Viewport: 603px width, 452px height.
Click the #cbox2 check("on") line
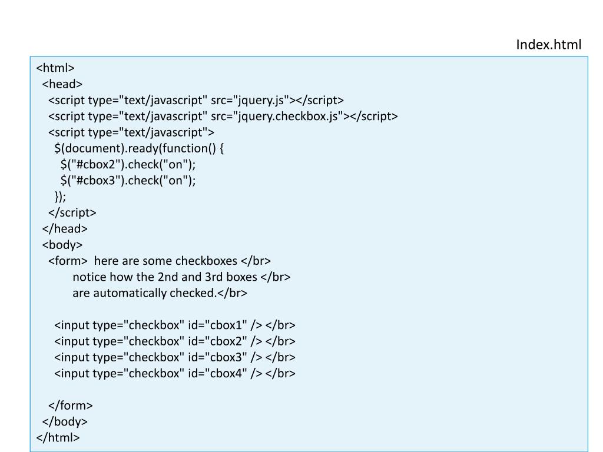(128, 165)
